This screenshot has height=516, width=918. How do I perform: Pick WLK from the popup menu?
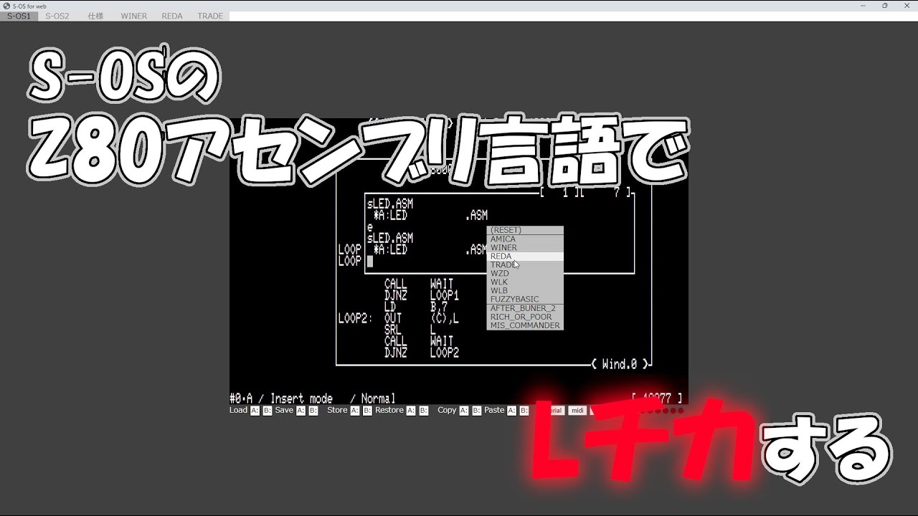525,282
